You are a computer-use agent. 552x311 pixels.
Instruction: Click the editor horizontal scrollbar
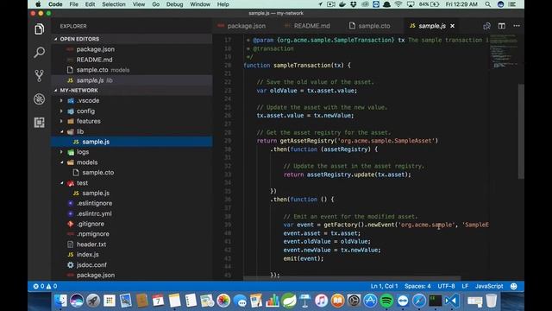point(352,278)
